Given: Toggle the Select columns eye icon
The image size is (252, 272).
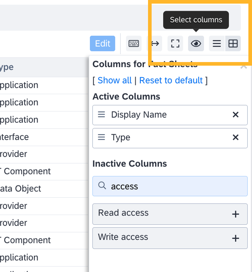Looking at the screenshot, I should 196,44.
